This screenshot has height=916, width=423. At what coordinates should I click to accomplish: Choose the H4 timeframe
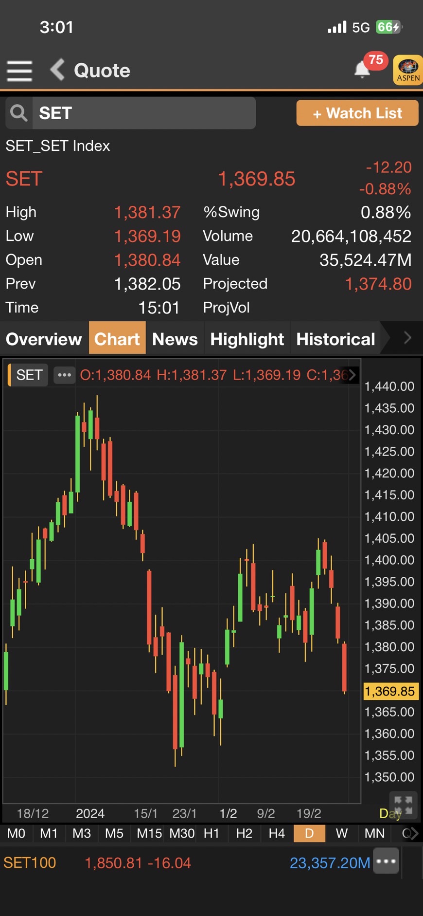point(277,834)
